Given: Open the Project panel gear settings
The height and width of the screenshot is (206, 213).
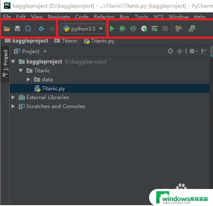Looking at the screenshot, I should coord(193,51).
